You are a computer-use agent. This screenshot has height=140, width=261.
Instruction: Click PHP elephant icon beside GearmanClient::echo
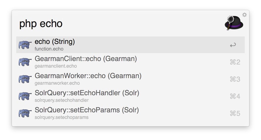click(25, 62)
